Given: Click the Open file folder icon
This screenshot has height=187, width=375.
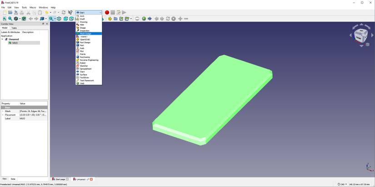Looking at the screenshot, I should pos(10,12).
